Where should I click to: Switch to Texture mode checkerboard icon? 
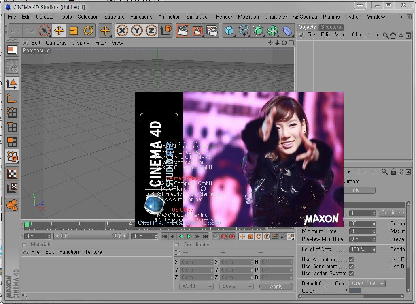[x=12, y=173]
